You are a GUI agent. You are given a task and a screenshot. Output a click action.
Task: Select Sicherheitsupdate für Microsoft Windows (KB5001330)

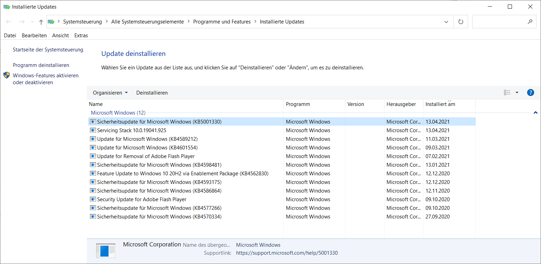click(x=159, y=122)
